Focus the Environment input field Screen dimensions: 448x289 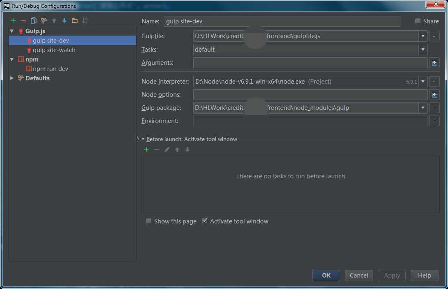coord(310,121)
